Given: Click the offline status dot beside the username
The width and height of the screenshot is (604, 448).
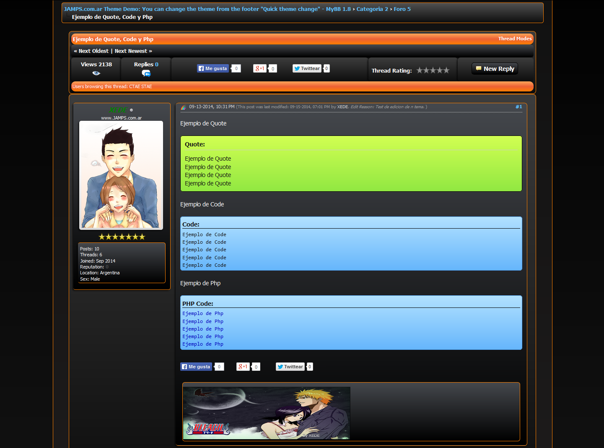Looking at the screenshot, I should point(132,110).
